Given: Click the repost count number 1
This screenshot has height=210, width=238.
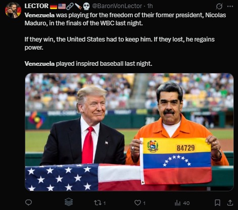Looking at the screenshot, I should click(x=105, y=203).
